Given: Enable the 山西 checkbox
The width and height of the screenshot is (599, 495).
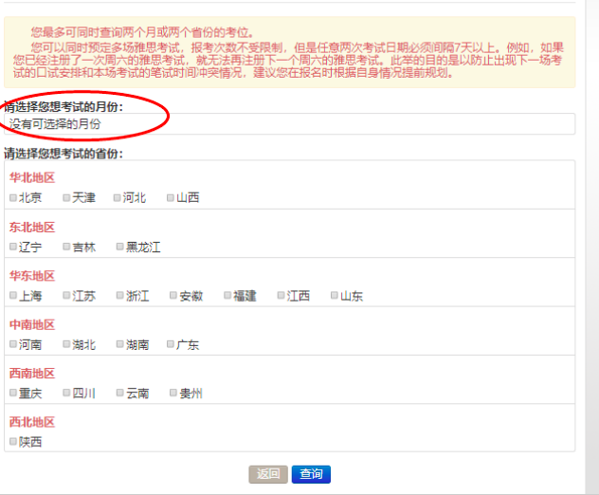Looking at the screenshot, I should click(x=171, y=198).
